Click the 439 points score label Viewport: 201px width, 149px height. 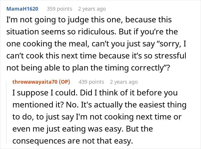[x=91, y=82]
